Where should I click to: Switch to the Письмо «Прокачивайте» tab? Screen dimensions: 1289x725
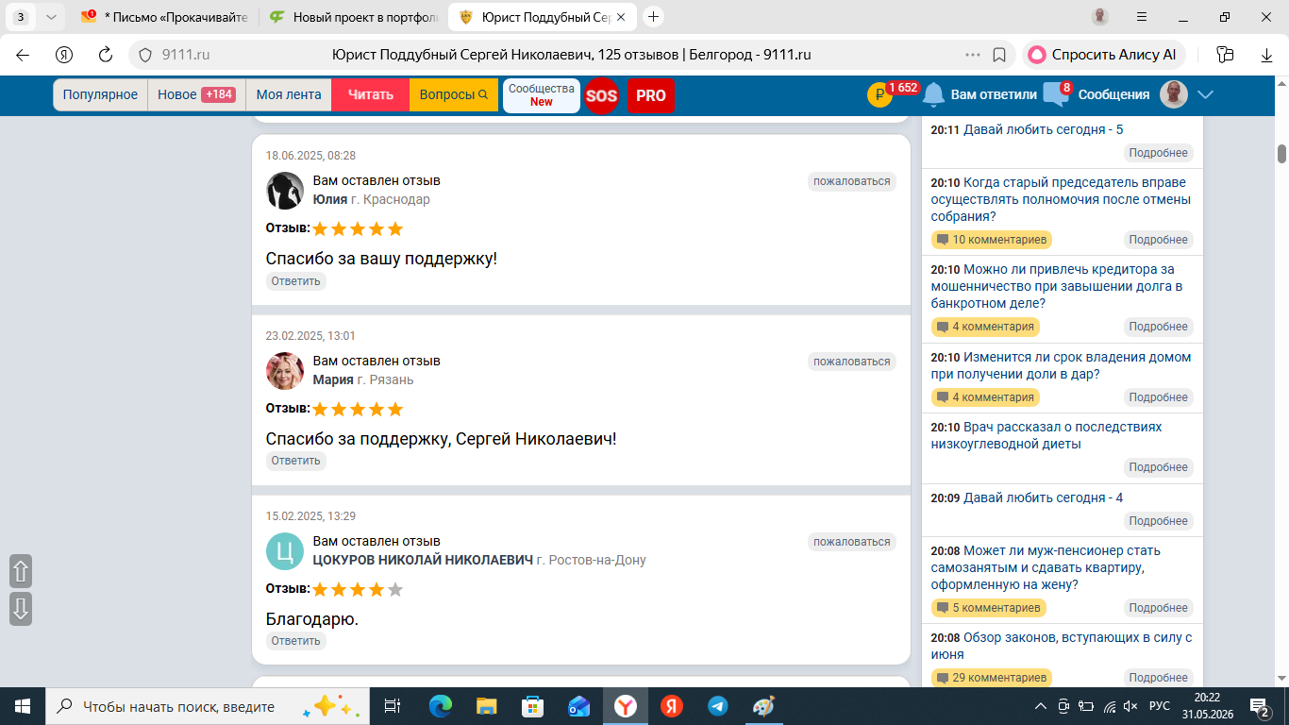164,17
